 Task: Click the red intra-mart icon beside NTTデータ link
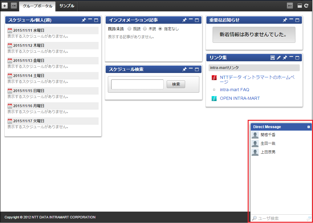click(x=214, y=78)
